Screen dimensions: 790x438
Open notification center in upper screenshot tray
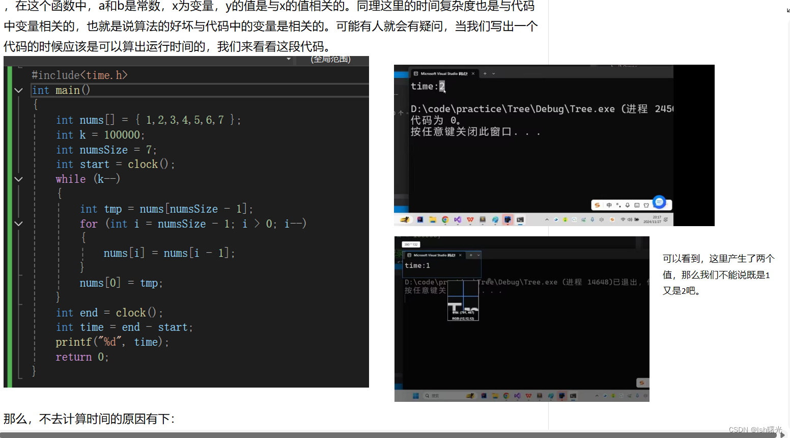pos(665,220)
